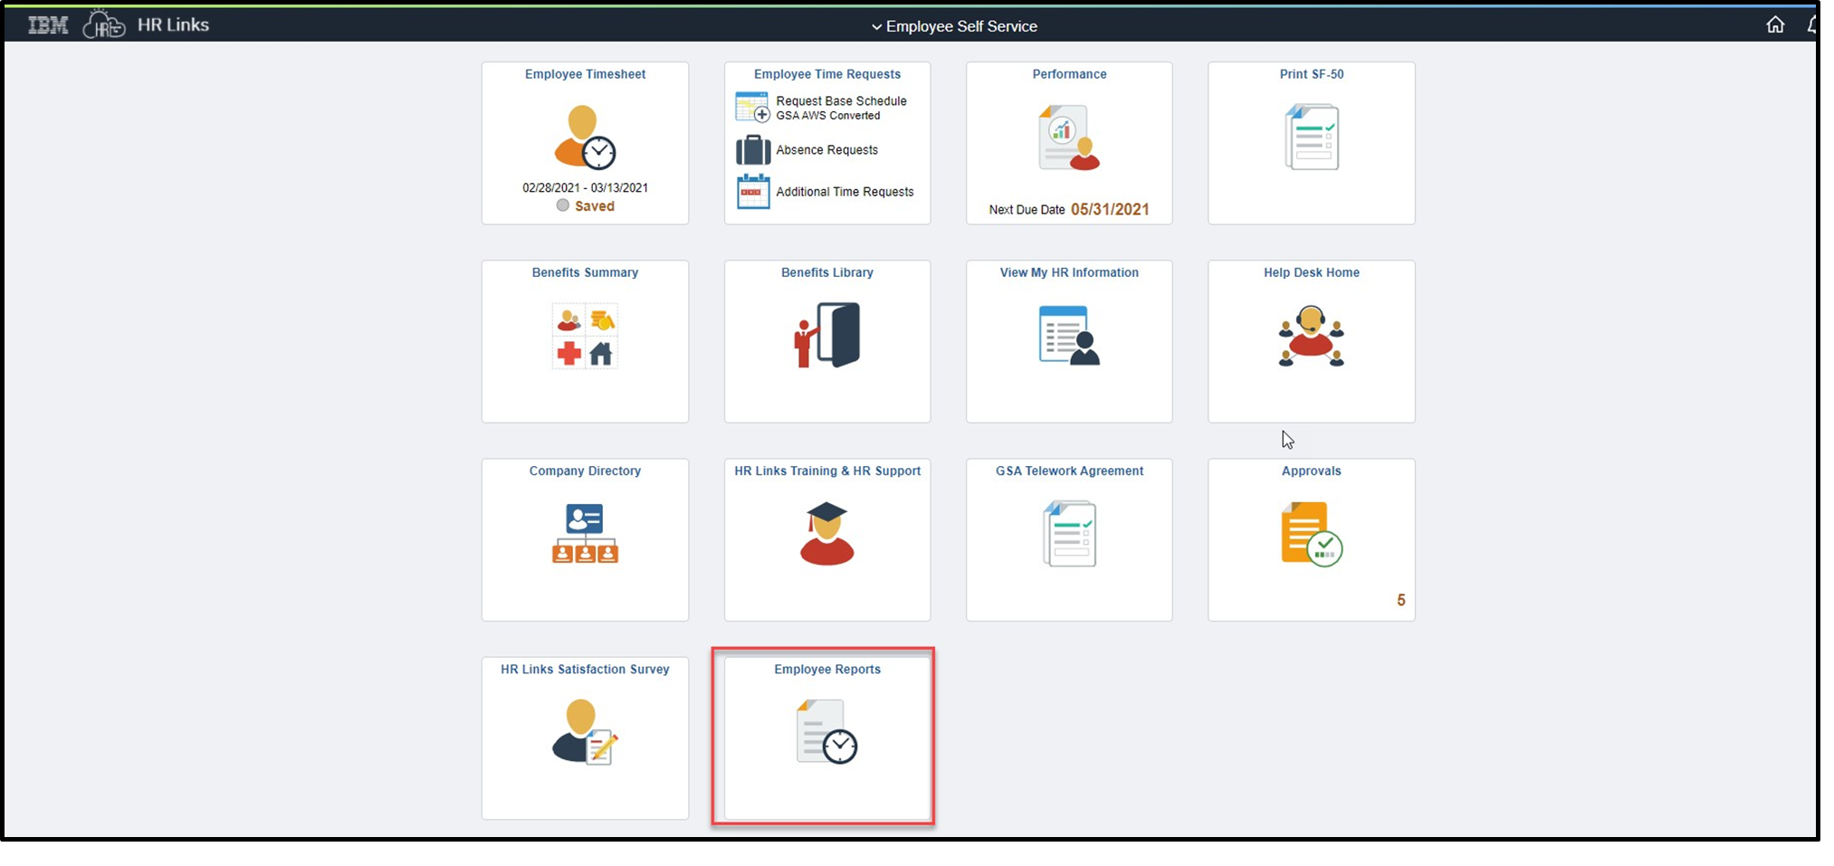Image resolution: width=1834 pixels, height=866 pixels.
Task: Select the Absence Requests briefcase icon
Action: (x=752, y=150)
